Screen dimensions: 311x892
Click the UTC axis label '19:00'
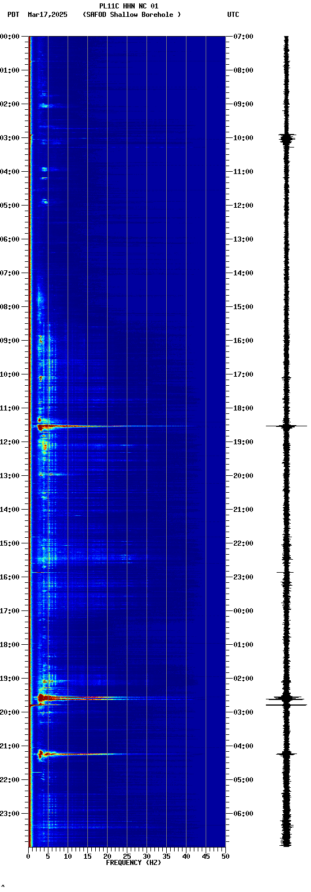click(243, 442)
